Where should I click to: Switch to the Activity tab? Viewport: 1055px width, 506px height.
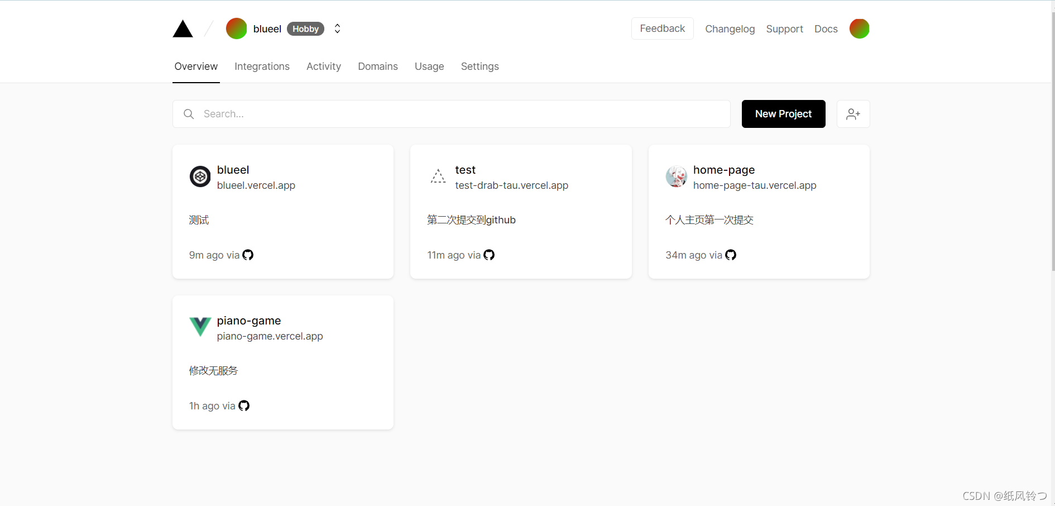pos(324,66)
